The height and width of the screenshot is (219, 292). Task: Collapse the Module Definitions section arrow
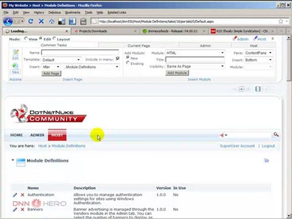(x=13, y=160)
